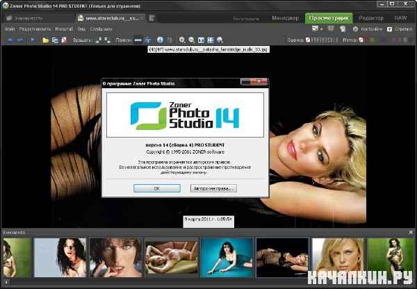Open the dropdown arrow beside top-right image icon
Screen dimensions: 417x289
[x=321, y=29]
